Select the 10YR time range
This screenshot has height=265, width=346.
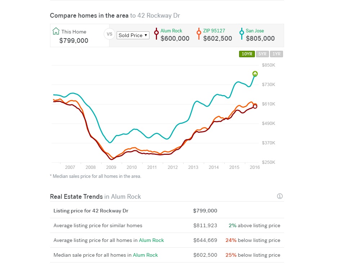pos(247,54)
